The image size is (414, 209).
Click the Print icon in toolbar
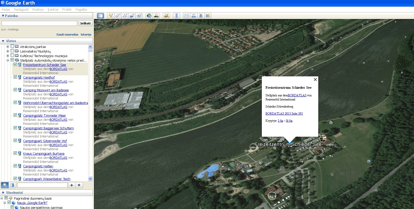pyautogui.click(x=194, y=16)
